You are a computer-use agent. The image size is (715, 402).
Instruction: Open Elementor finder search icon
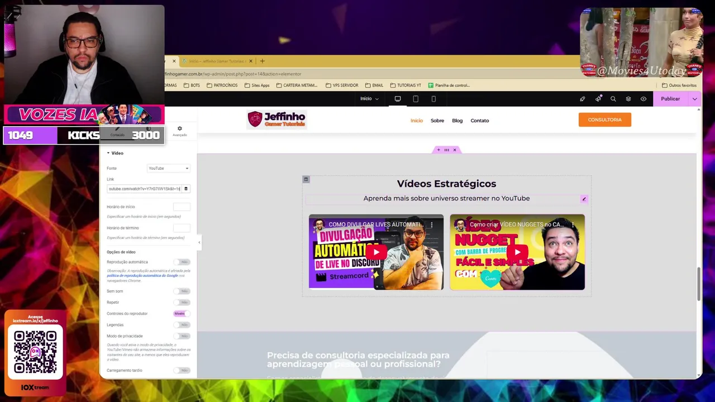tap(613, 99)
